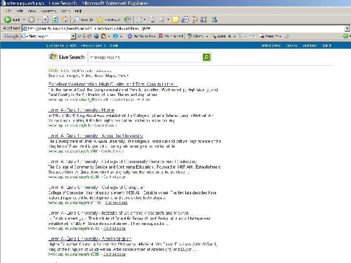
Task: Open the Send to dropdown in Google toolbar
Action: point(271,36)
